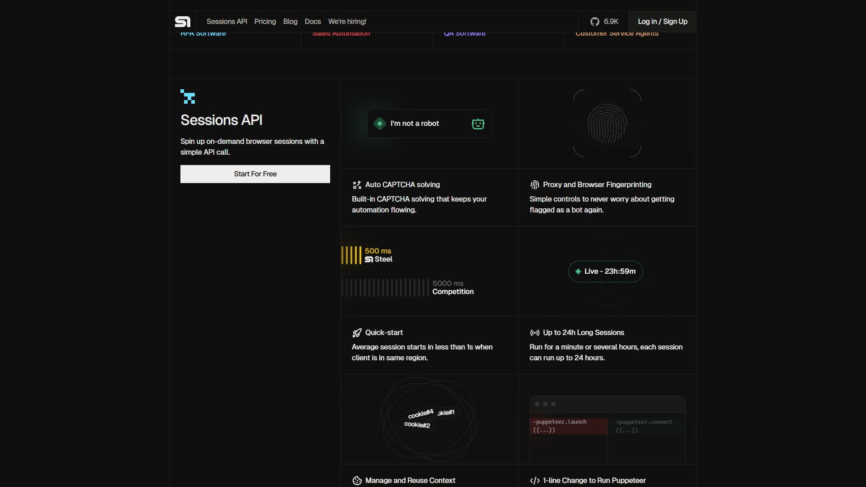Open the Blog link
The width and height of the screenshot is (866, 487).
[290, 22]
